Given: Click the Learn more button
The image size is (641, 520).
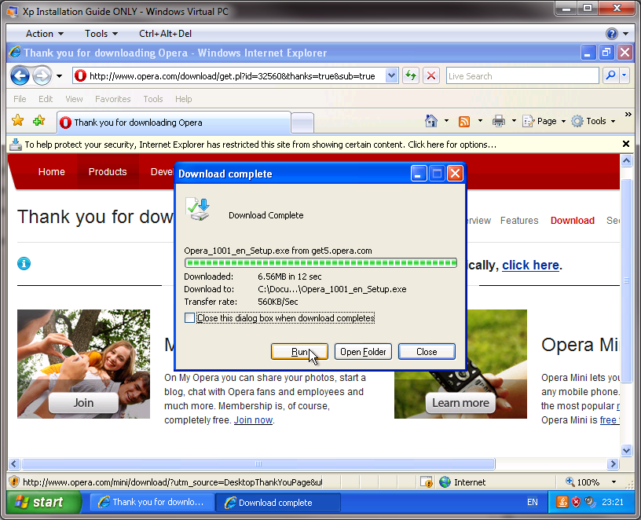Looking at the screenshot, I should (460, 403).
